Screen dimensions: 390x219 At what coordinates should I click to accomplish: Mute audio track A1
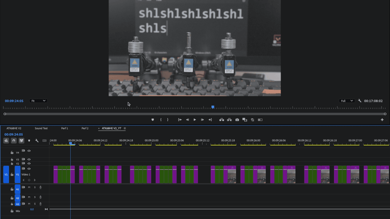coord(29,187)
